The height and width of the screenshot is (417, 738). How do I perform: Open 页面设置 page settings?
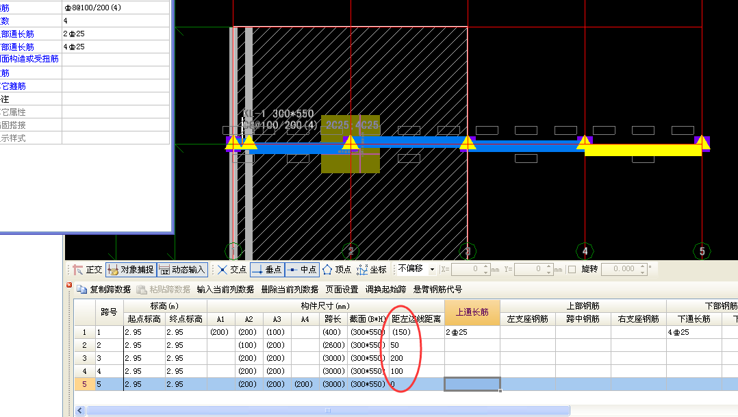click(x=342, y=290)
